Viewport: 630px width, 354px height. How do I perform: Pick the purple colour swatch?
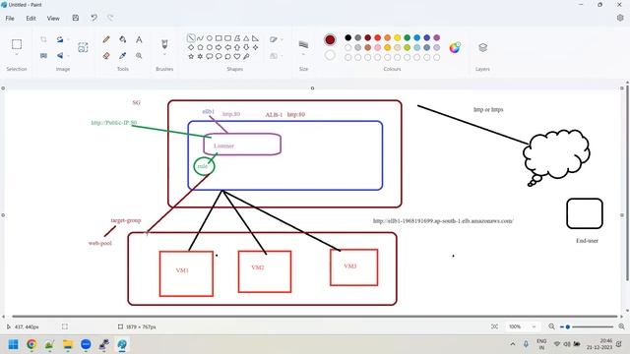coord(436,37)
